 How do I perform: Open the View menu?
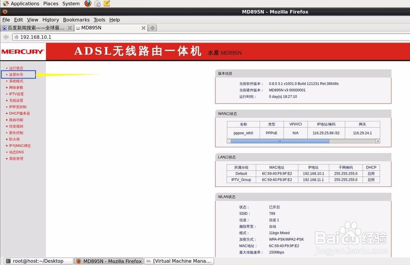pyautogui.click(x=32, y=20)
